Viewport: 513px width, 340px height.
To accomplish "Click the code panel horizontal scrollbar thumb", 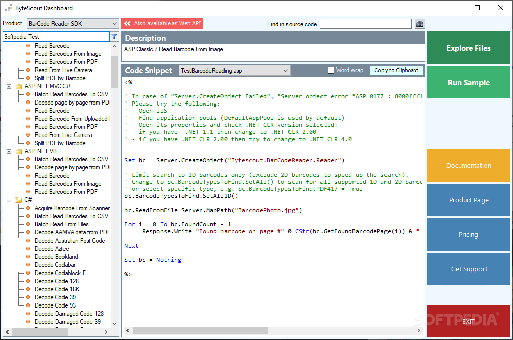I will [x=200, y=331].
